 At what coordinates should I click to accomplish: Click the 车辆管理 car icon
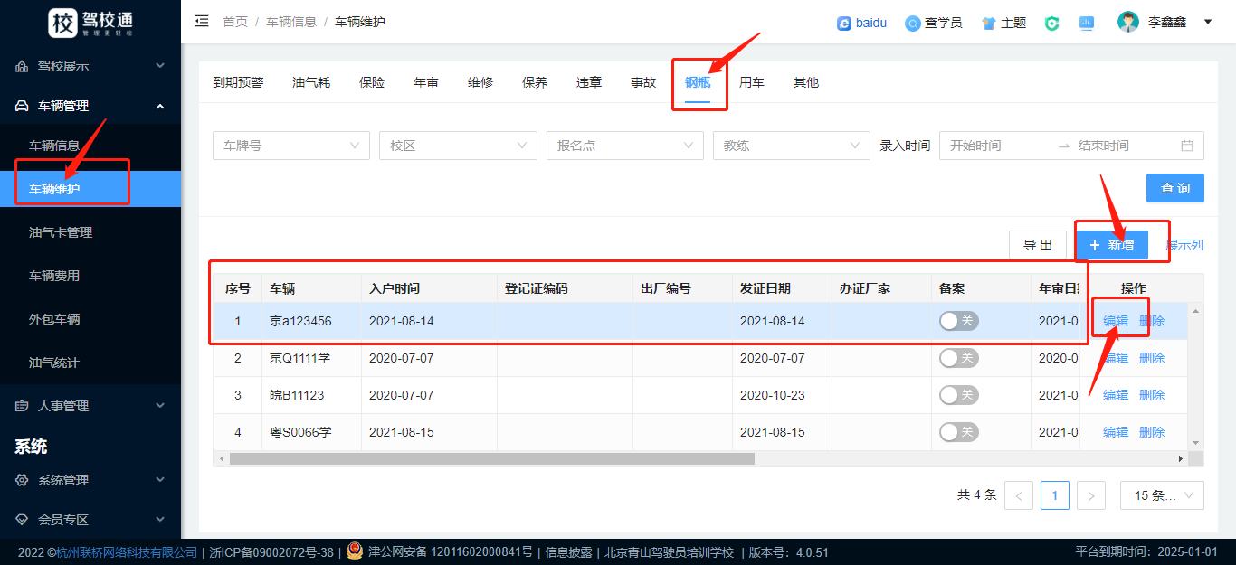pyautogui.click(x=22, y=106)
